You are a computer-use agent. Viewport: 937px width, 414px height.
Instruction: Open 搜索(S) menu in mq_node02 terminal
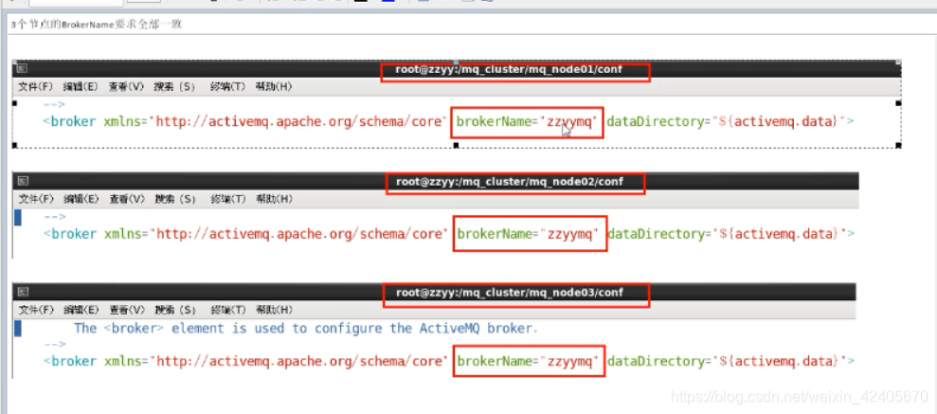(175, 199)
